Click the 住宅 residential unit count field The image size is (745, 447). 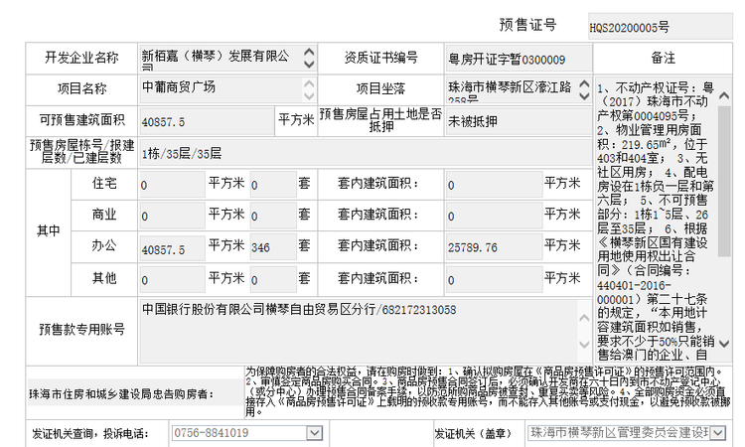click(273, 185)
